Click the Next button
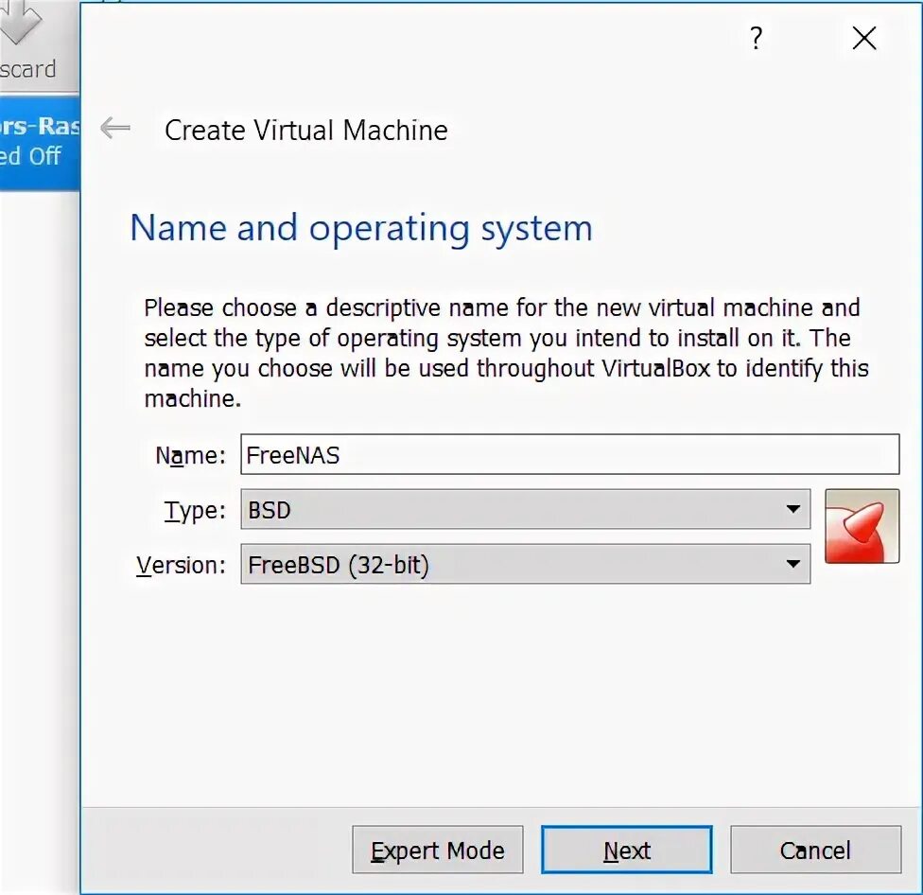 627,850
